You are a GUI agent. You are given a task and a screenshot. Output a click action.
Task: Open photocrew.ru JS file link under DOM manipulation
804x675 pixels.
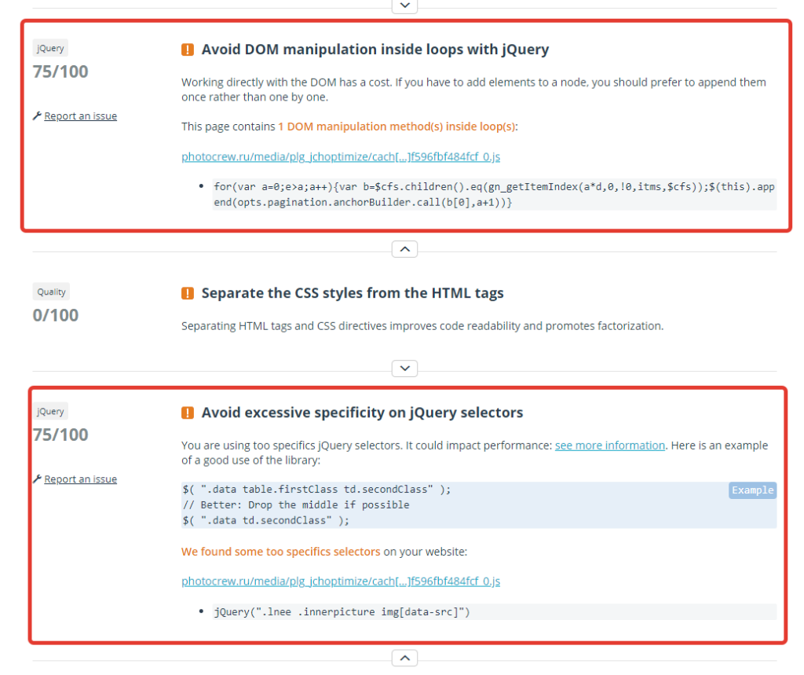tap(340, 156)
